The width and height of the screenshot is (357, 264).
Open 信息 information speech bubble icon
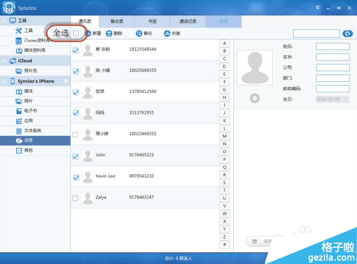[x=19, y=141]
